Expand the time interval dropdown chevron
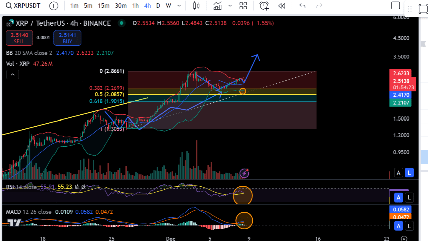This screenshot has width=428, height=241. 179,6
